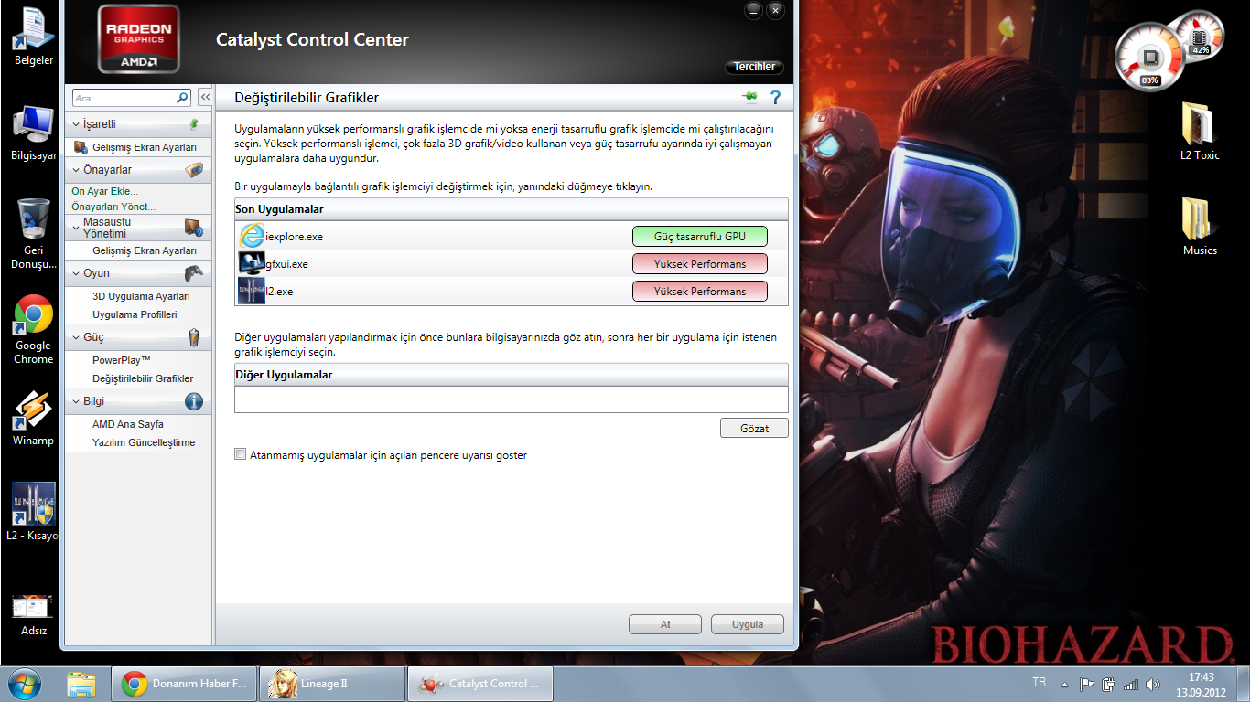Click the volume icon in system tray
The height and width of the screenshot is (702, 1250).
(x=1152, y=684)
